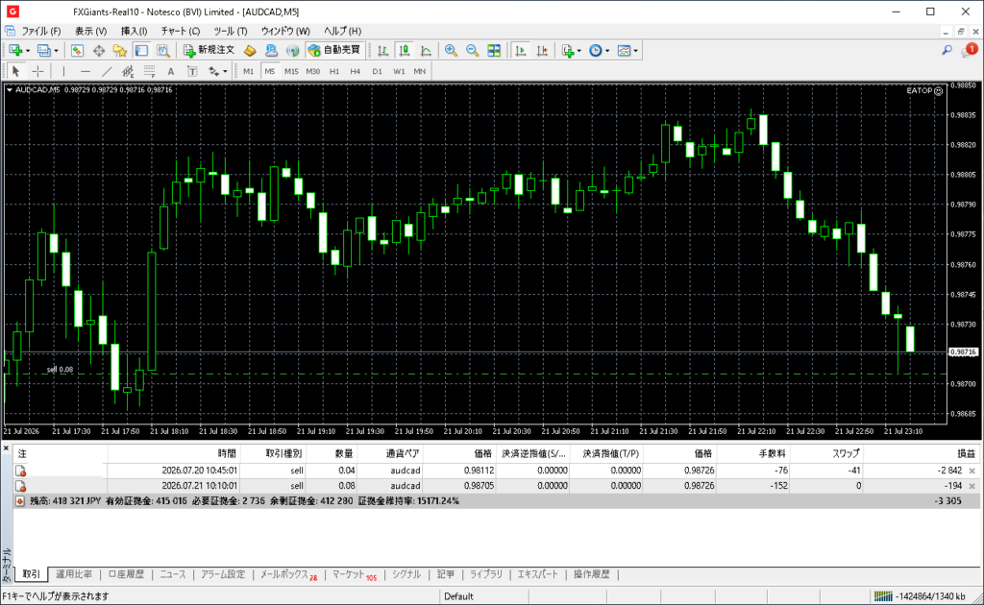Sort orders by 損益 column header
The height and width of the screenshot is (605, 984).
922,453
